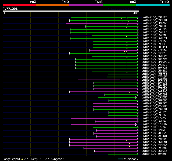The height and width of the screenshot is (161, 172).
Task: Click the UniRef100_Q0D4W1 label
Action: pyautogui.click(x=154, y=136)
